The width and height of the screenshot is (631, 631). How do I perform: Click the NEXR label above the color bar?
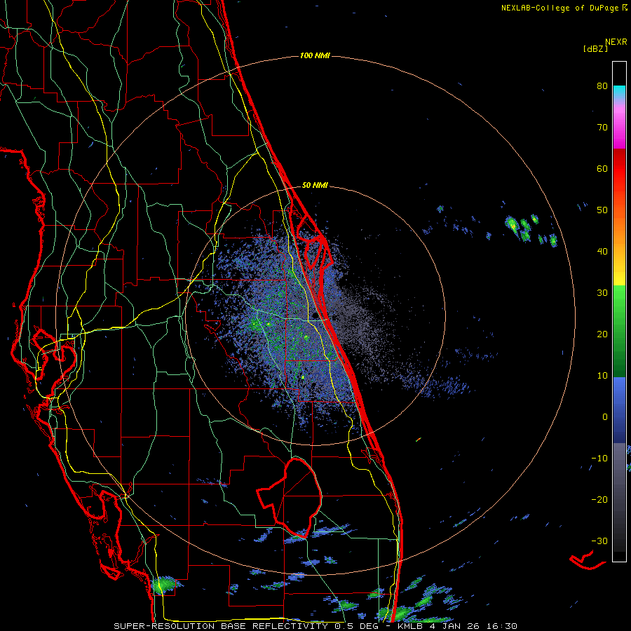(616, 42)
